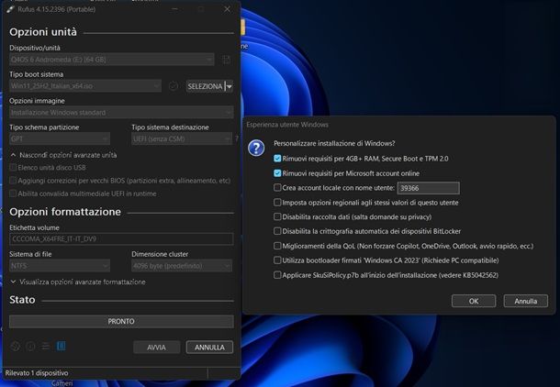Open Rufus language globe icon
Viewport: 560px width, 387px height.
tap(15, 346)
